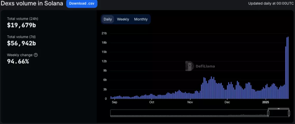Click the 6b y-axis label
Image resolution: width=295 pixels, height=124 pixels.
pyautogui.click(x=105, y=80)
